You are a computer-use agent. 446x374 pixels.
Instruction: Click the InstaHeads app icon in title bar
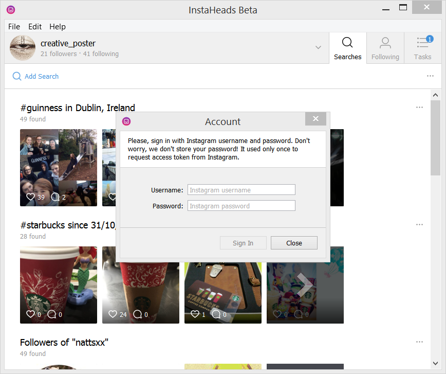pos(11,10)
